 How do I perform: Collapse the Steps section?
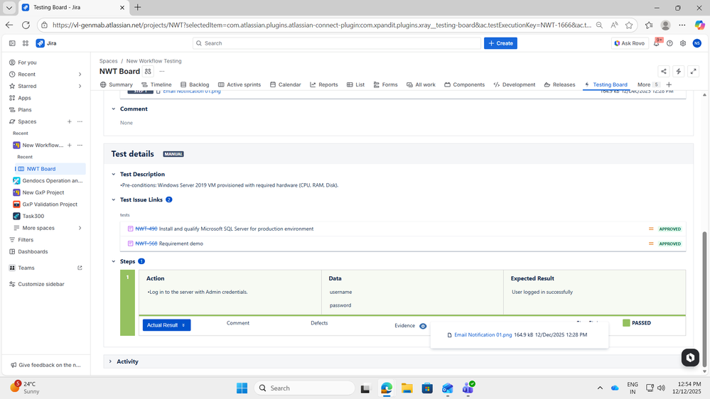[x=114, y=261]
